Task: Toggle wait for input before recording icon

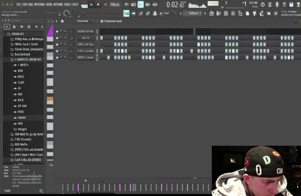Action: 134,4
